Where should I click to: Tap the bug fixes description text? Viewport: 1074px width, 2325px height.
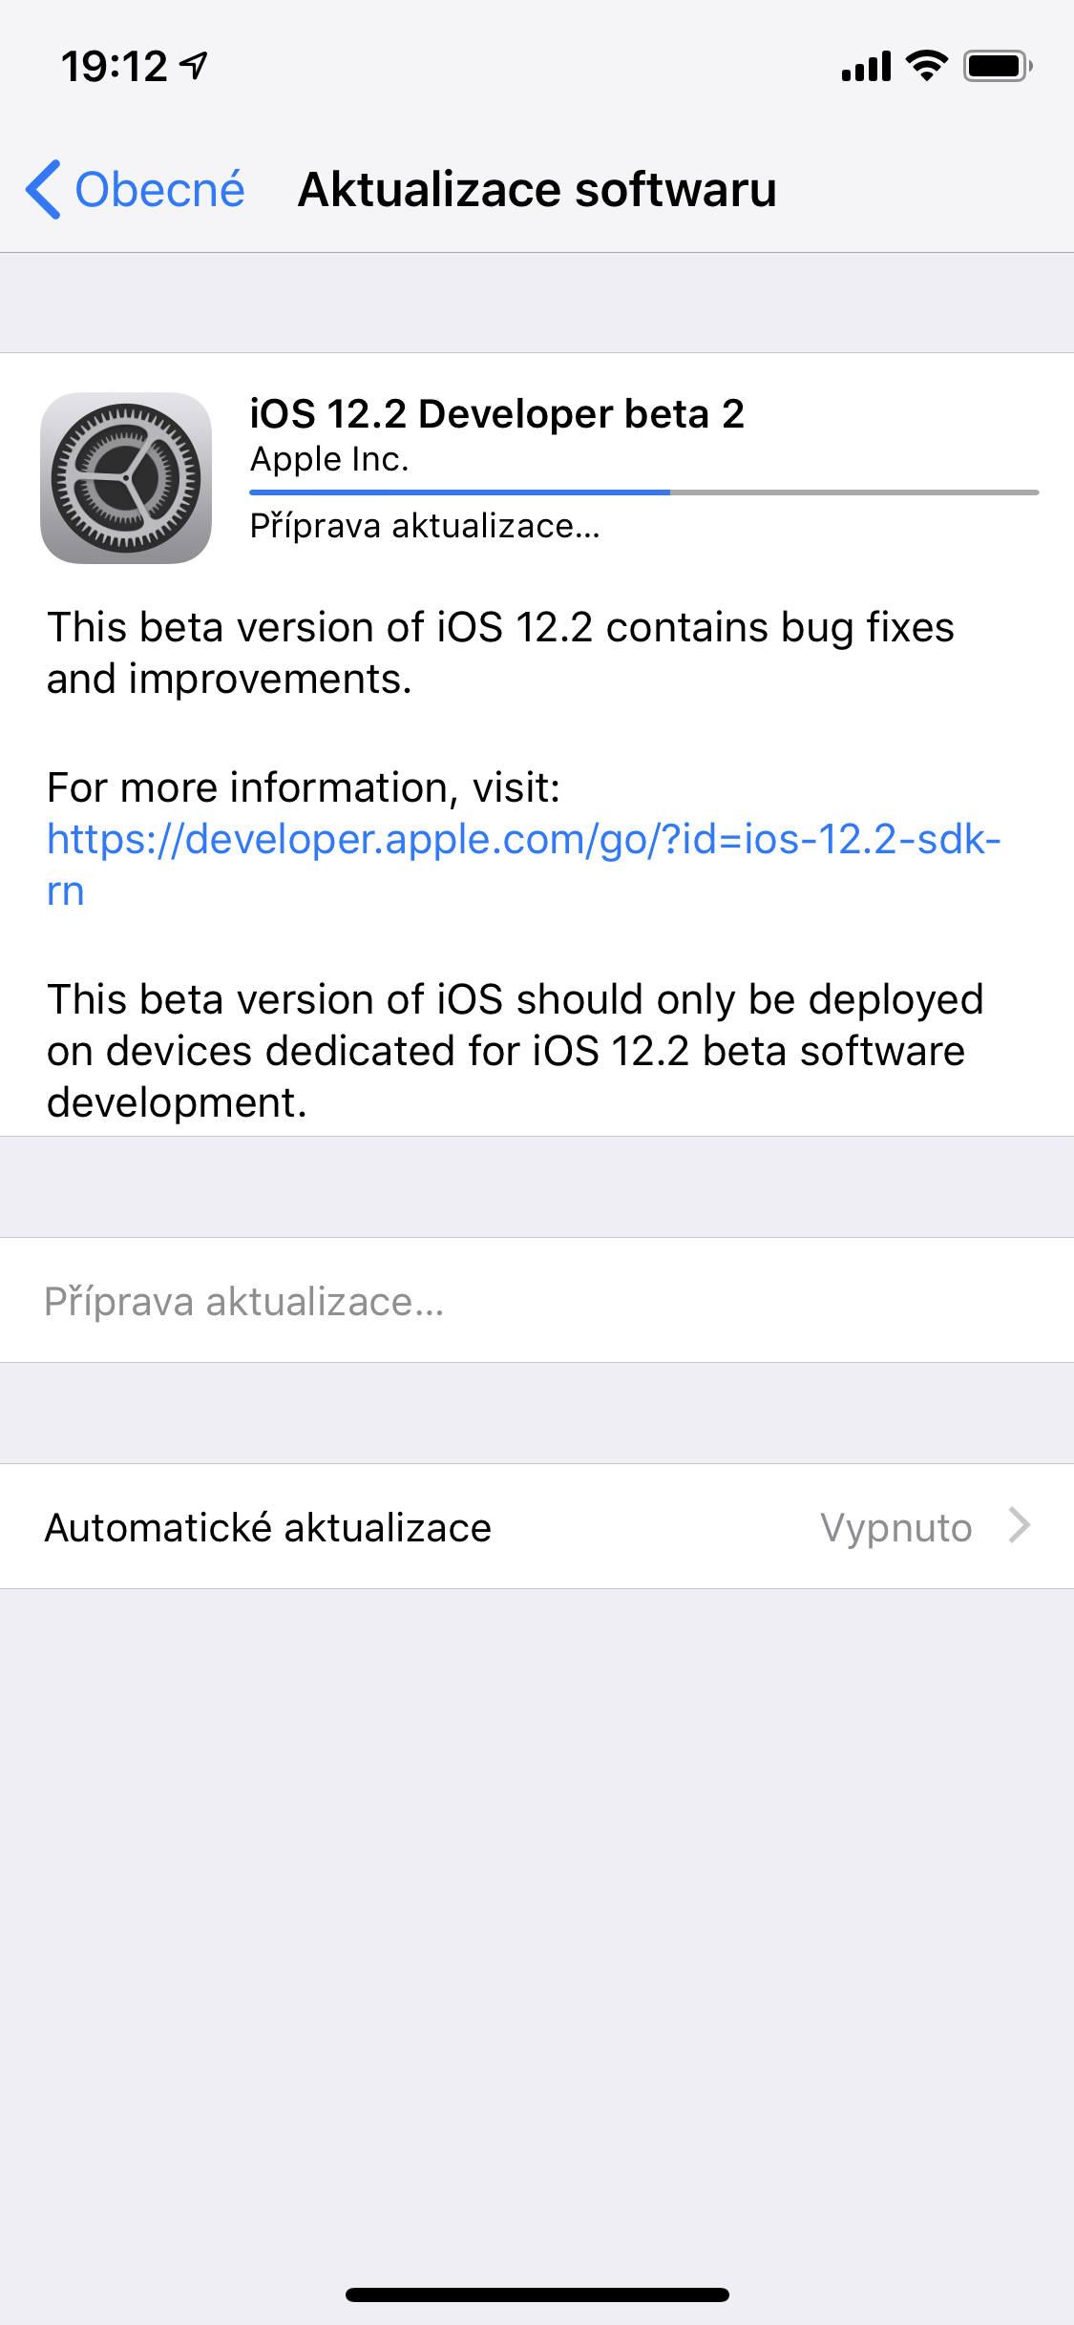[x=500, y=653]
